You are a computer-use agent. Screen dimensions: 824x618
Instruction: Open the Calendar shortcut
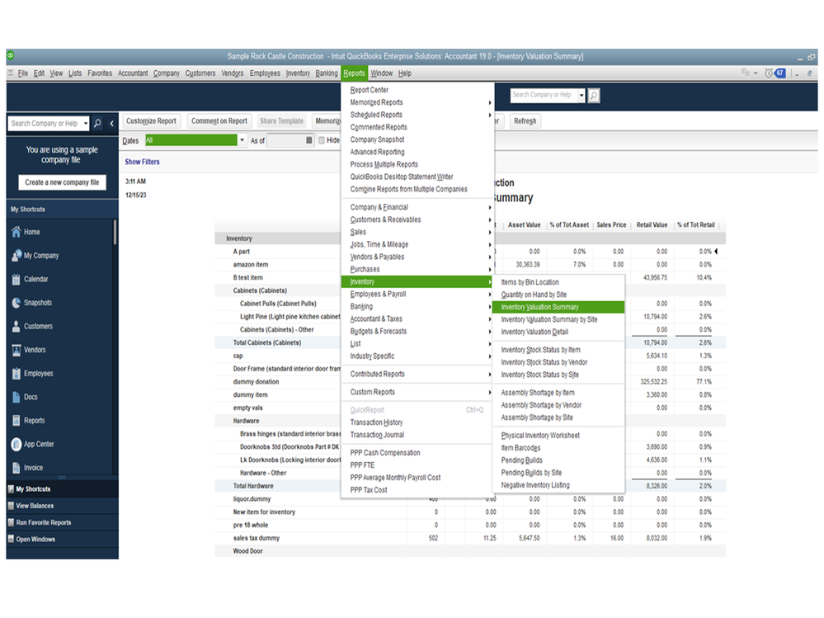[x=30, y=279]
